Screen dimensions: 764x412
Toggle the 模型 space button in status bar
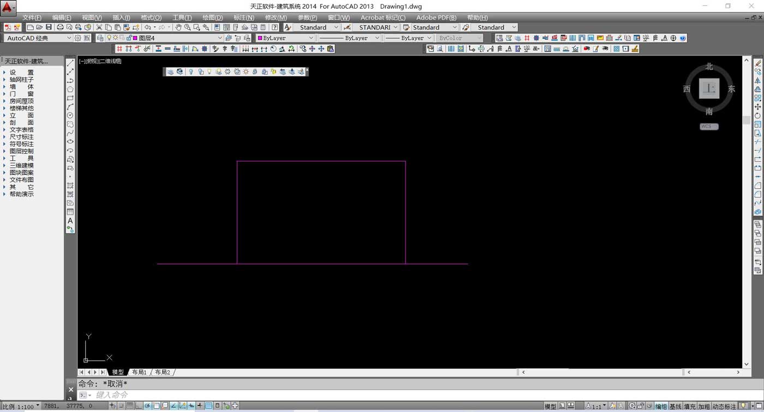coord(550,407)
